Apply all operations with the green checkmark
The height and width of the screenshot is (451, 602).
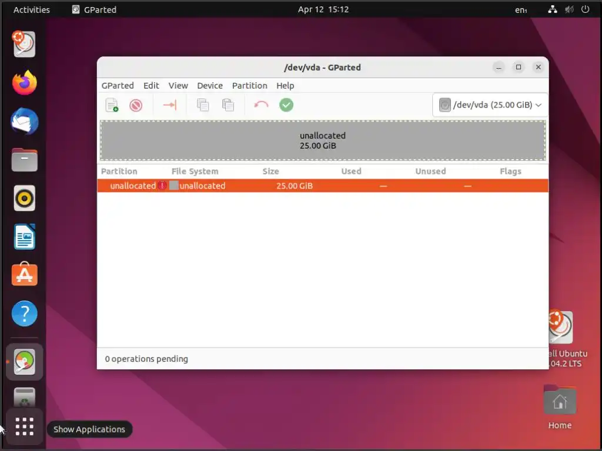pyautogui.click(x=286, y=105)
